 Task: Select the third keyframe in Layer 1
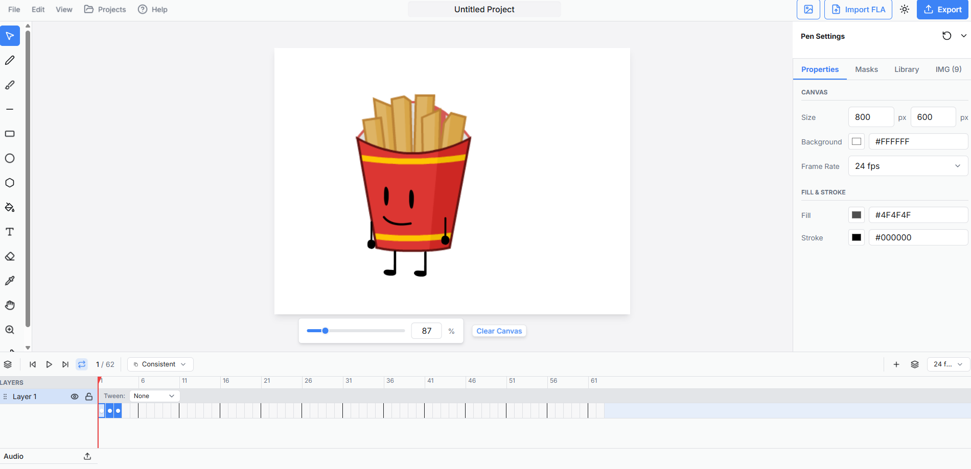(118, 410)
